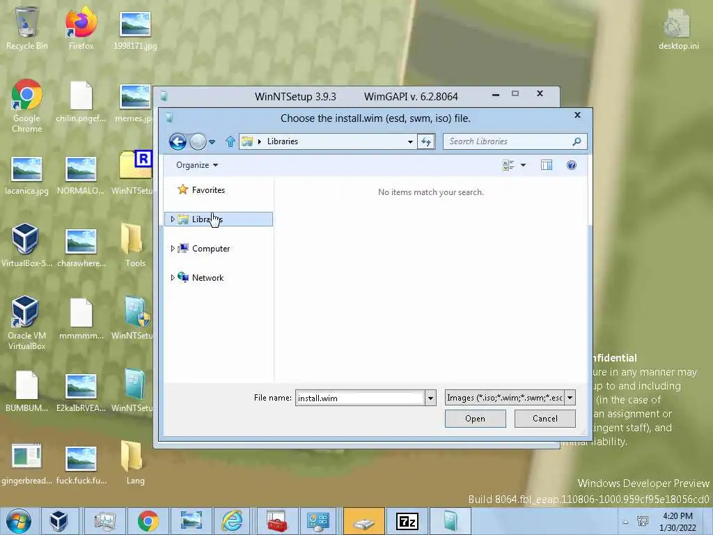Image resolution: width=713 pixels, height=535 pixels.
Task: Select the BUMBUM file icon
Action: coord(26,391)
